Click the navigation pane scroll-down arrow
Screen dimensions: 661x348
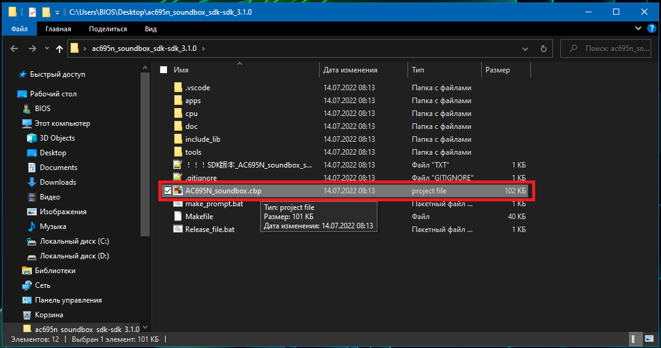145,327
